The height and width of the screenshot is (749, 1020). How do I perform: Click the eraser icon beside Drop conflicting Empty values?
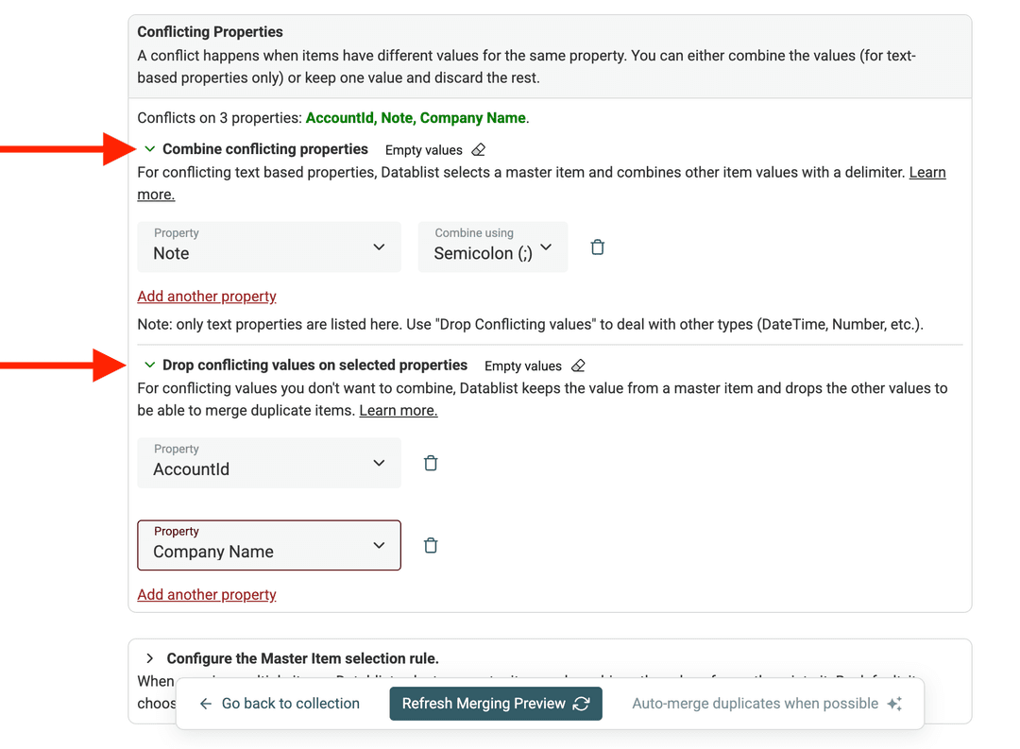pyautogui.click(x=578, y=366)
